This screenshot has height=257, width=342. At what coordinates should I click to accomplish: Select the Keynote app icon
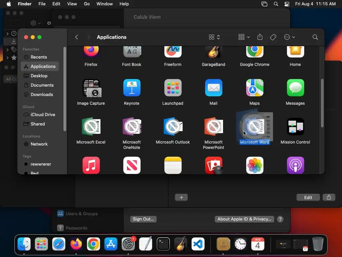pos(132,88)
